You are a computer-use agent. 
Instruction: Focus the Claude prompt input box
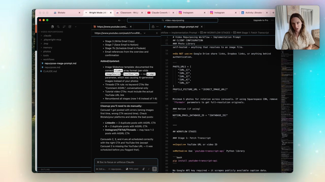point(126,162)
